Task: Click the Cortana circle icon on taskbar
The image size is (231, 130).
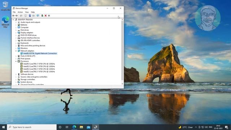Action: click(x=60, y=127)
